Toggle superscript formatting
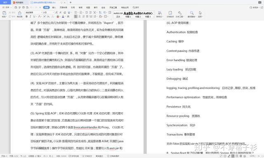 [x=45, y=17]
